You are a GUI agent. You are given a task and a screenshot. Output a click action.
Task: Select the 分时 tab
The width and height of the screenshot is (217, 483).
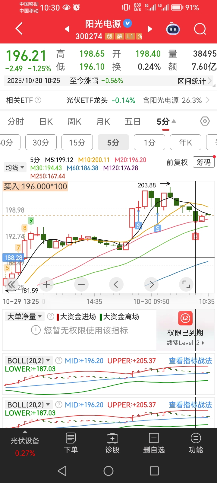16,122
